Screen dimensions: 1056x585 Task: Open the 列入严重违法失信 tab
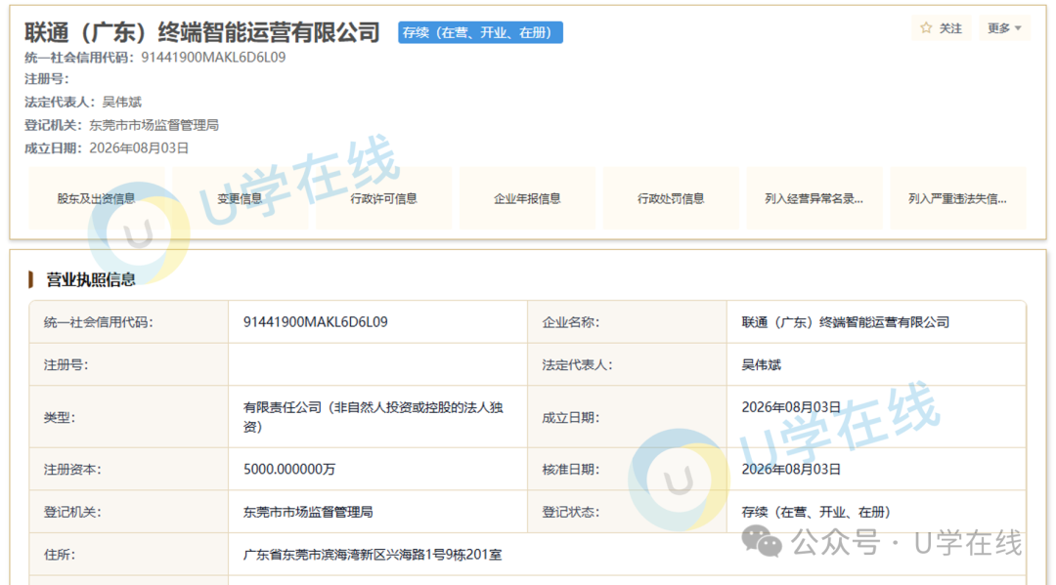tap(957, 198)
